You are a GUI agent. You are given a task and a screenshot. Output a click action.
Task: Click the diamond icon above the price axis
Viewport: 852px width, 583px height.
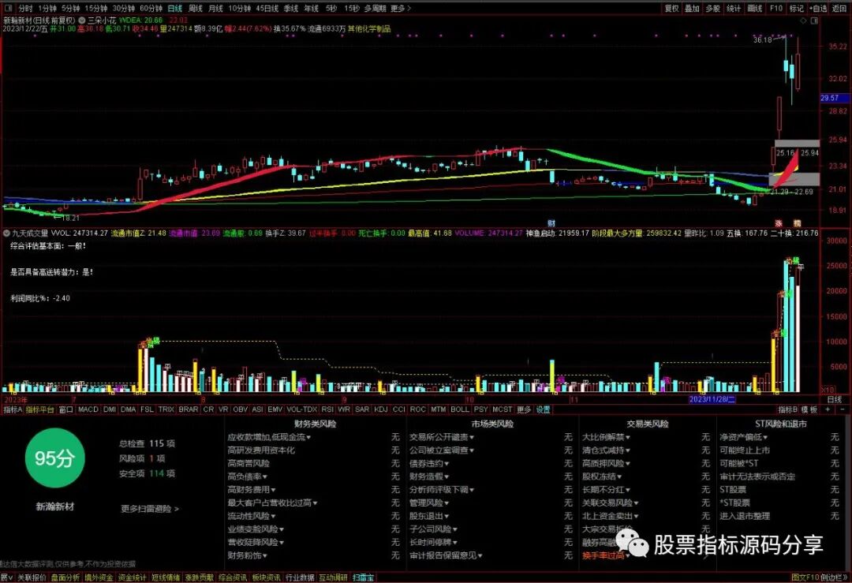tap(804, 21)
